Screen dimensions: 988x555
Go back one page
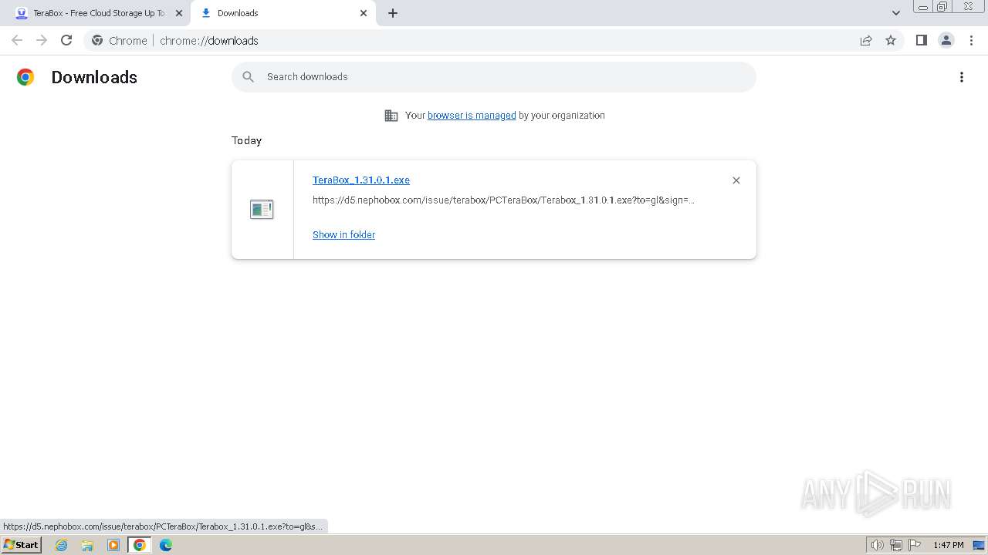click(x=17, y=40)
